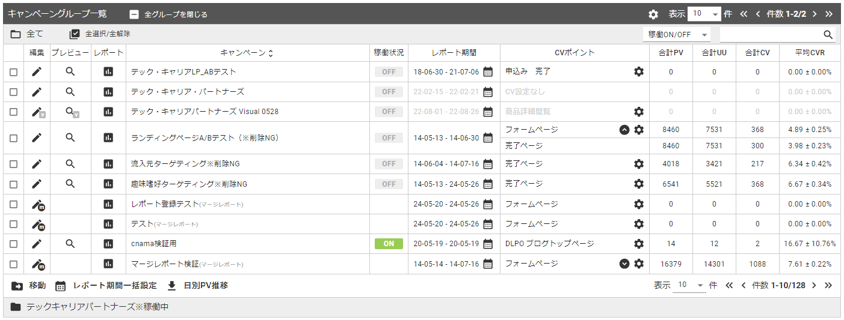The image size is (844, 320).
Task: Select the 完了ページ CV point under フォームページ
Action: tap(524, 146)
